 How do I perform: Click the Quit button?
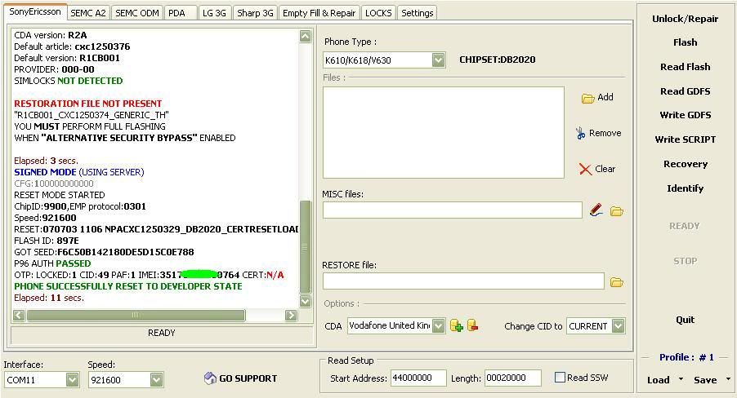pos(685,320)
